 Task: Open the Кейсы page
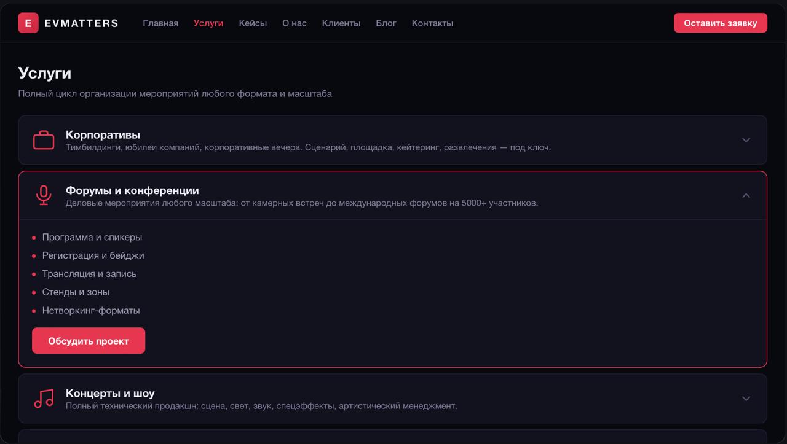[253, 23]
